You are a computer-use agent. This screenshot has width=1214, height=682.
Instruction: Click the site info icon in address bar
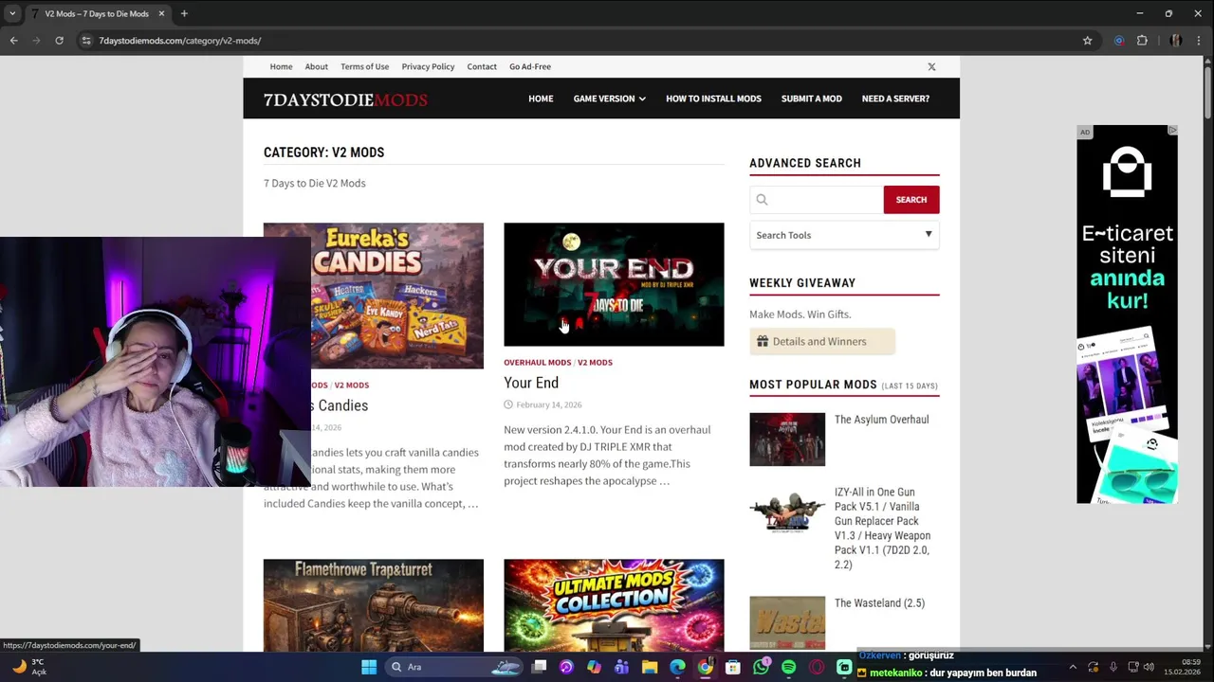coord(86,41)
